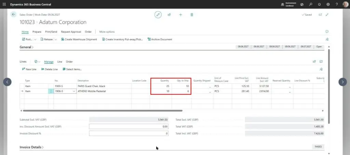Open the app launcher waffle menu
350x155 pixels.
tap(4, 4)
